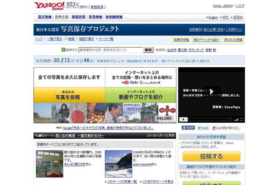Image resolution: width=278 pixels, height=185 pixels.
Task: Click the ログイン link
Action: 73,3
